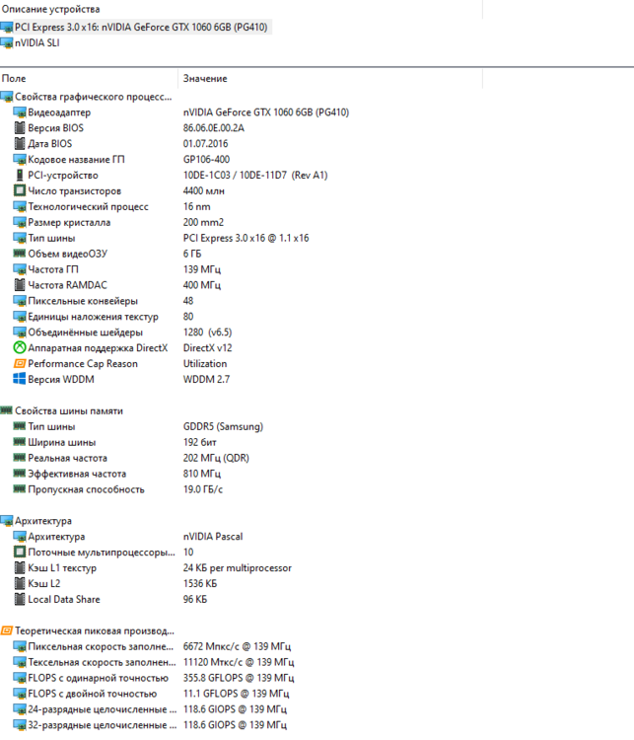Click the Частота RAMDAC chip icon
Screen dimensions: 634x740
click(x=20, y=285)
